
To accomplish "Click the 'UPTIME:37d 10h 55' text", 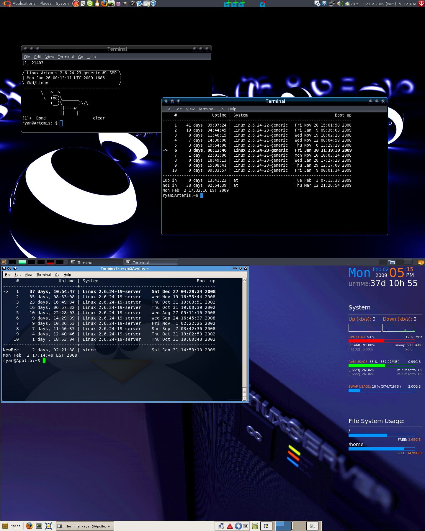I will [383, 283].
